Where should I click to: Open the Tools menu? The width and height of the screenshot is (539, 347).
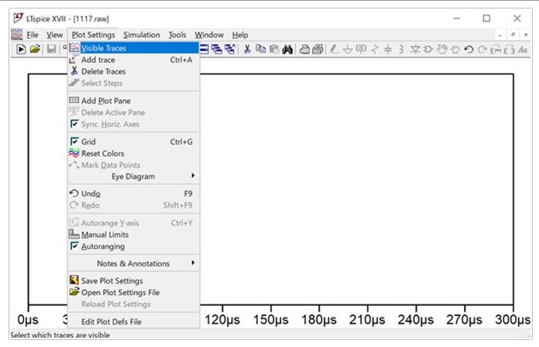point(177,35)
